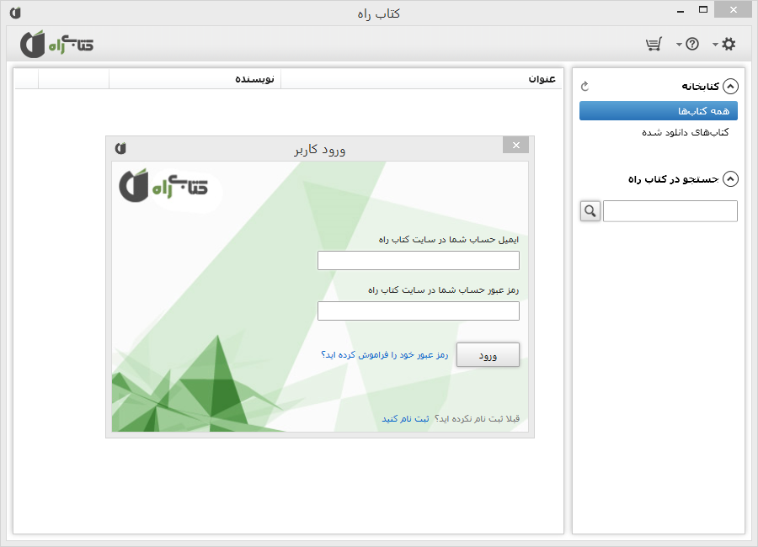Expand the dropdown arrow beside settings gear

(x=715, y=45)
